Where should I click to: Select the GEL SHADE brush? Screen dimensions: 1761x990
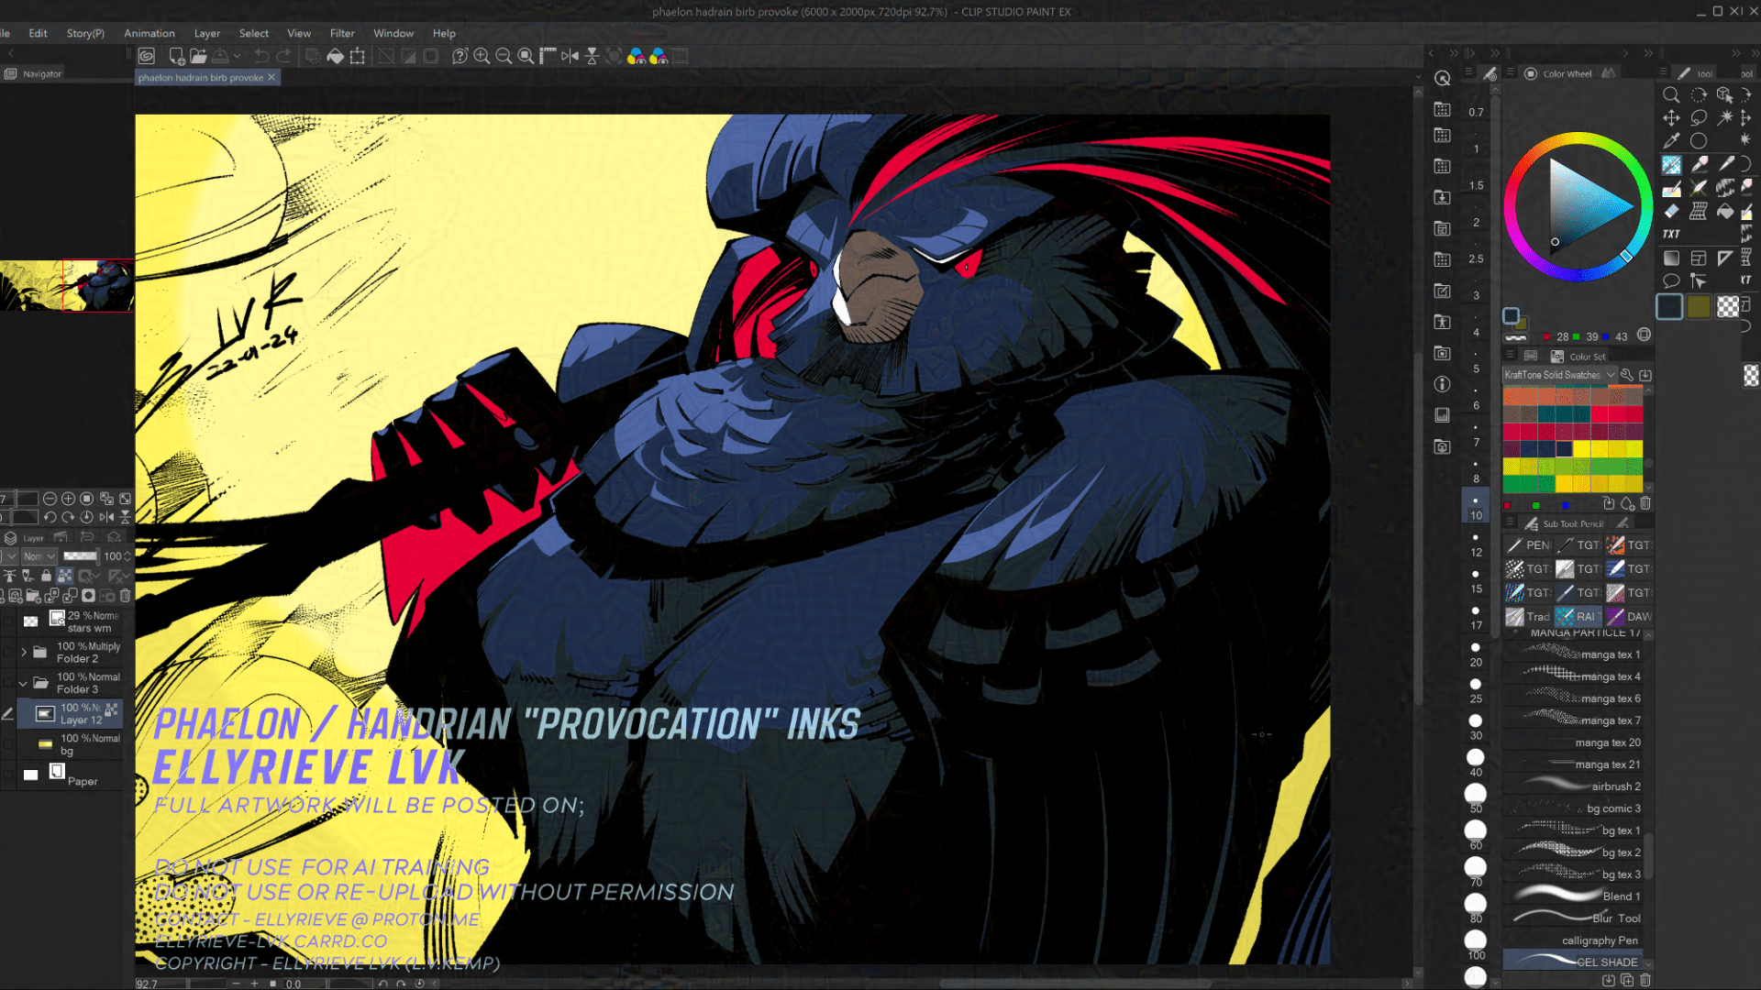coord(1576,962)
